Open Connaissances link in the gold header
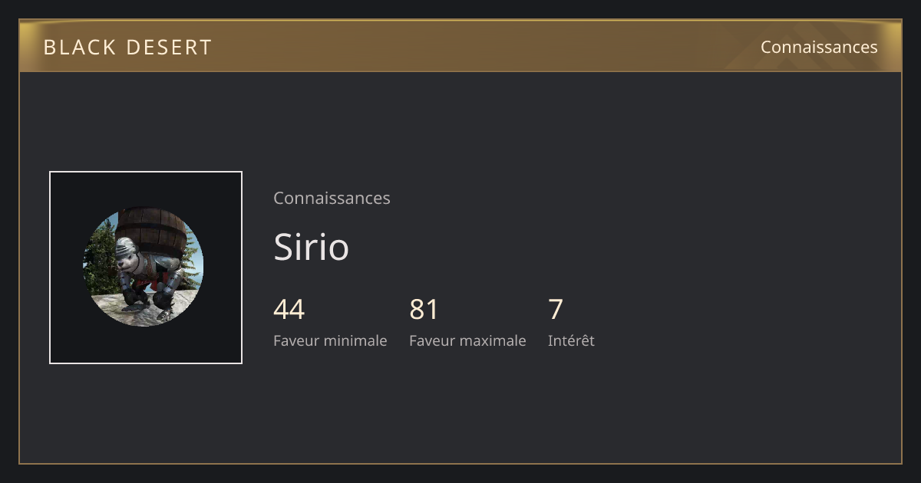The image size is (921, 483). pos(819,47)
